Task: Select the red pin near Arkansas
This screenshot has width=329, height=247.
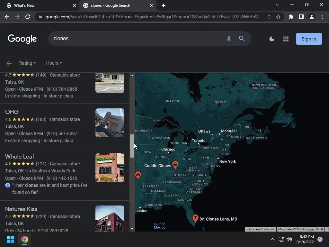Action: click(138, 175)
